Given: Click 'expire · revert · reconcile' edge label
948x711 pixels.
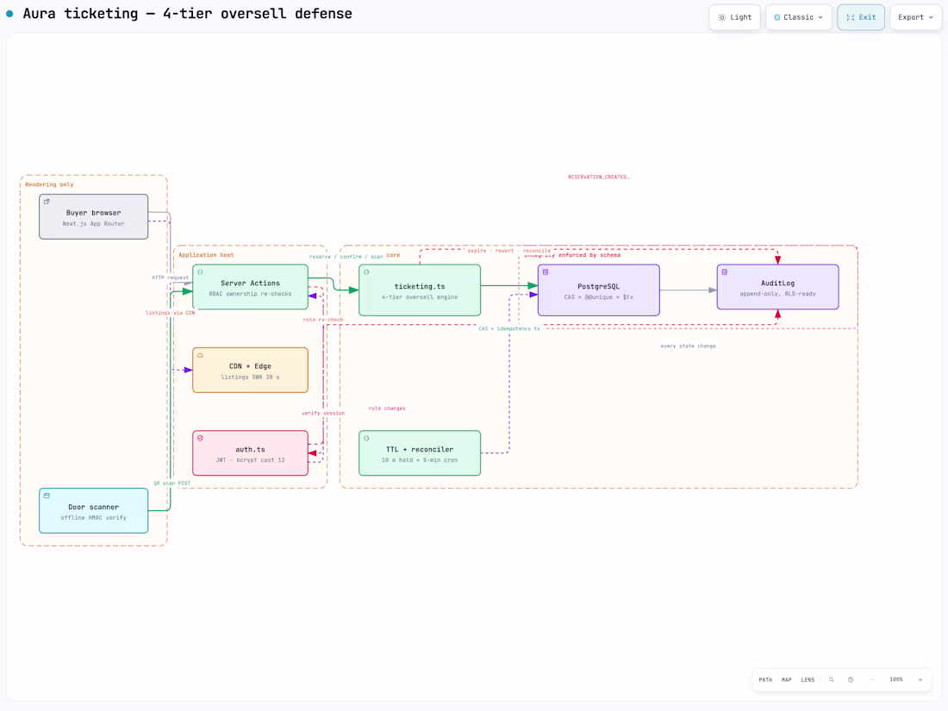Looking at the screenshot, I should (x=509, y=250).
